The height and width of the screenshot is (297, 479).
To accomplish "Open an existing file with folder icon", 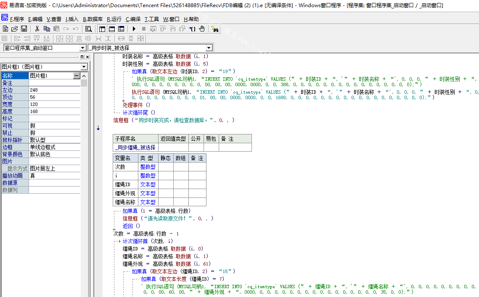I will [x=14, y=29].
